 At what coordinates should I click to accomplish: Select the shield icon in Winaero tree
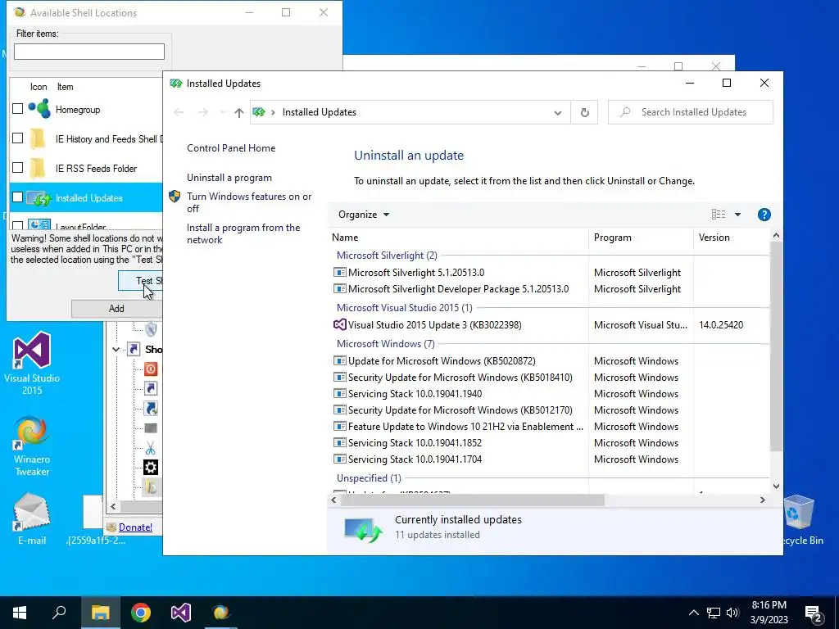pyautogui.click(x=151, y=329)
